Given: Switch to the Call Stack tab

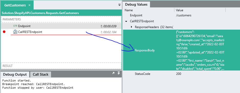Looking at the screenshot, I should [x=41, y=74].
